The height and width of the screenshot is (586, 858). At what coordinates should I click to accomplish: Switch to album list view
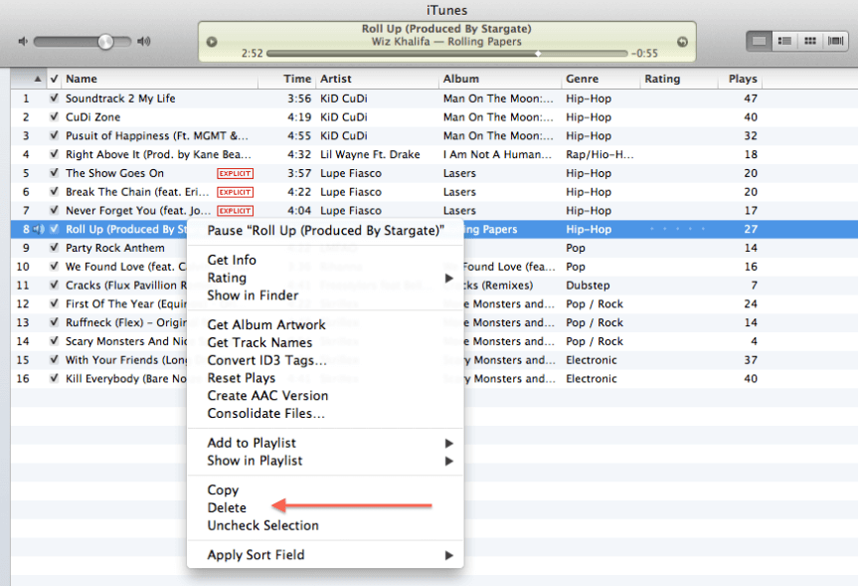(784, 41)
